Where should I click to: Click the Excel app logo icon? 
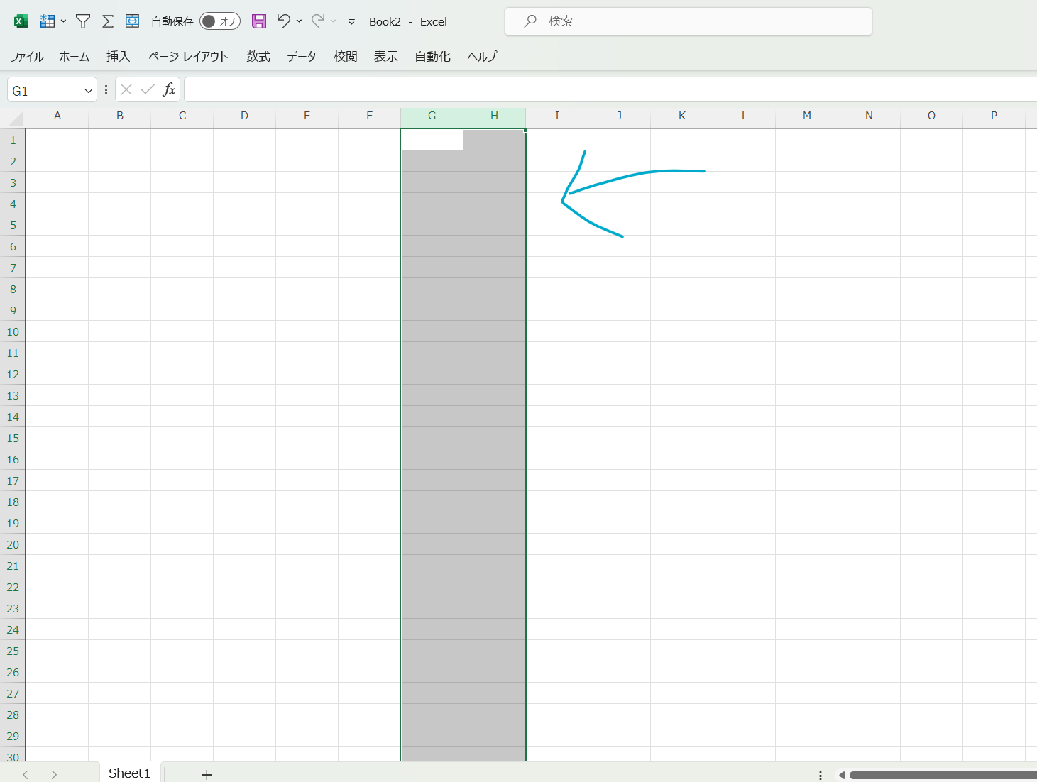[x=21, y=21]
